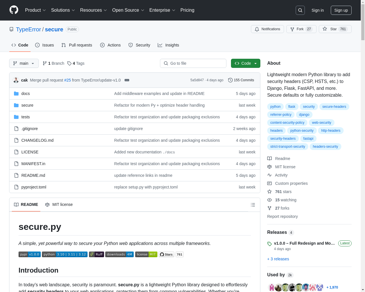Open GitHub home via Octocat logo

[x=14, y=10]
